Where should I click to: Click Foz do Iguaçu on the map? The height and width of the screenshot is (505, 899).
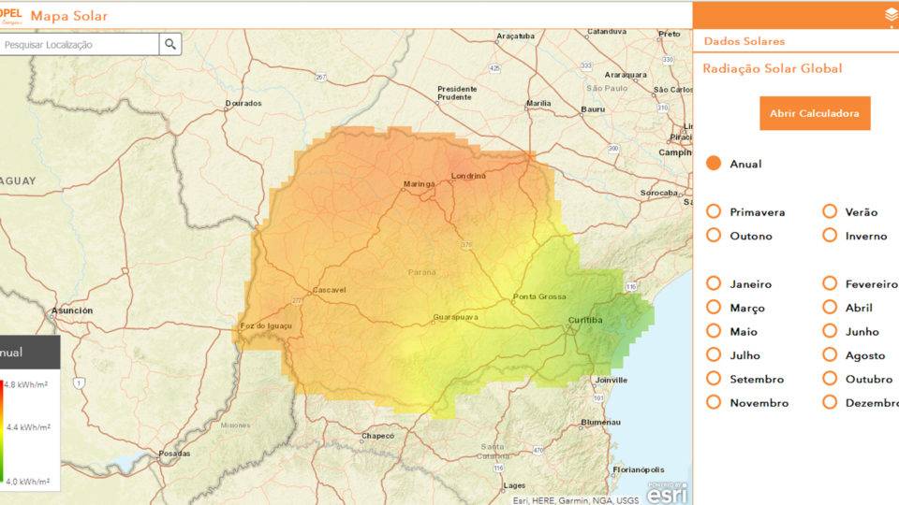point(266,325)
